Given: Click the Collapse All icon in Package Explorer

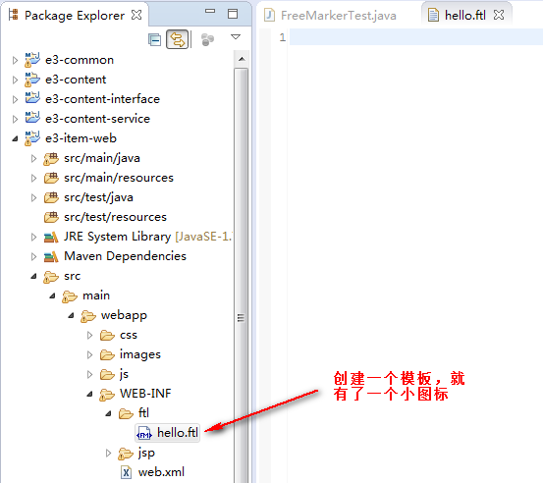Looking at the screenshot, I should [154, 40].
